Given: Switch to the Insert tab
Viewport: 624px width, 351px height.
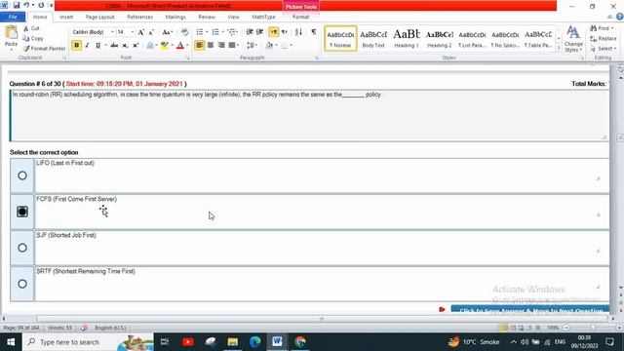Looking at the screenshot, I should tap(66, 18).
